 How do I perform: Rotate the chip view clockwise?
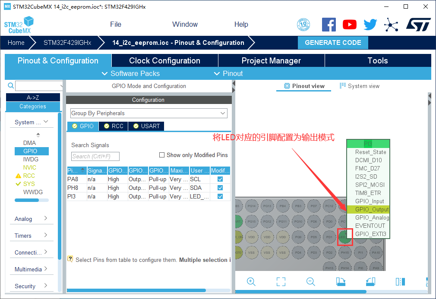pos(341,282)
